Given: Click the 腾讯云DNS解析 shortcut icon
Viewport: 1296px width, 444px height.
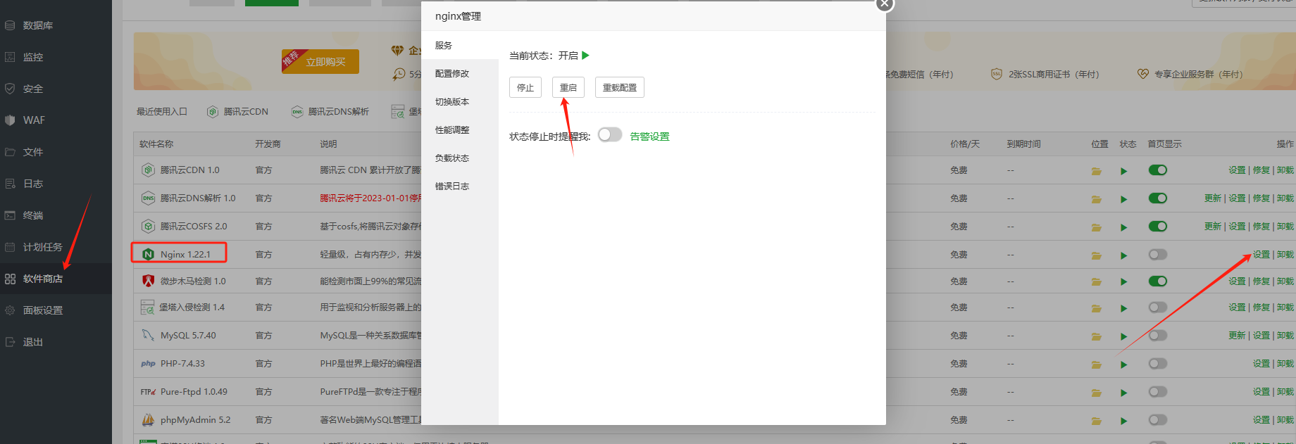Looking at the screenshot, I should 297,112.
